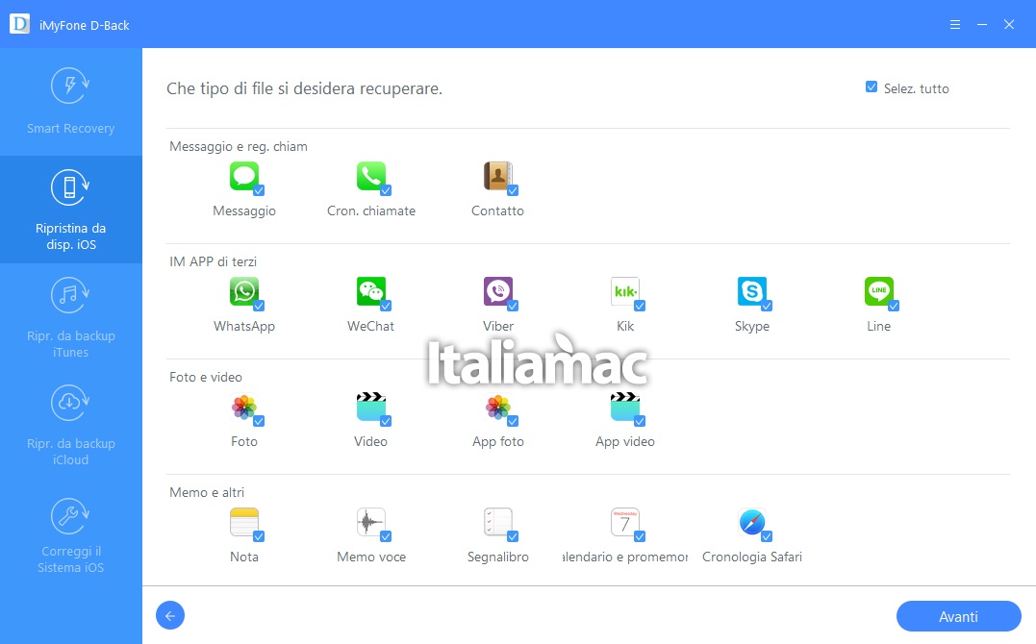The height and width of the screenshot is (644, 1036).
Task: Click the Nota label
Action: click(243, 557)
